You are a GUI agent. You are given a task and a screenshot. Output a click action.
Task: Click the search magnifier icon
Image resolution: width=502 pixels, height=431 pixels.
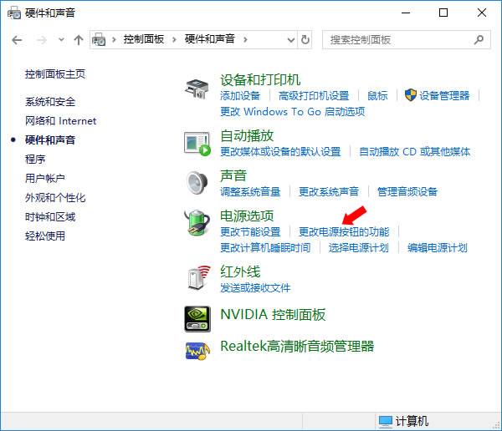click(x=479, y=40)
